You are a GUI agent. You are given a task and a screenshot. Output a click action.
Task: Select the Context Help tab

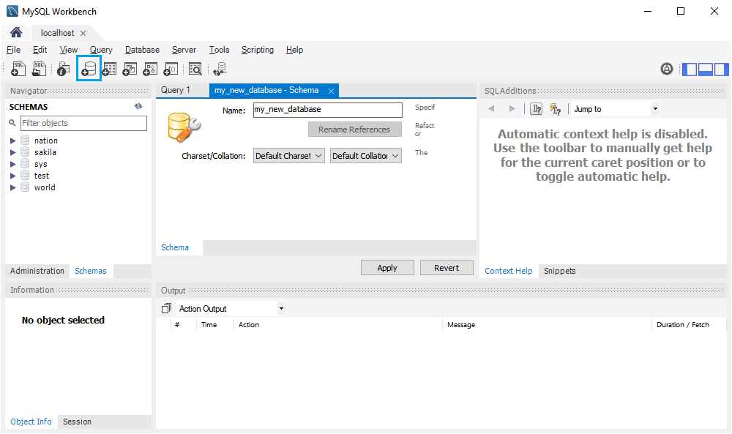pos(509,271)
